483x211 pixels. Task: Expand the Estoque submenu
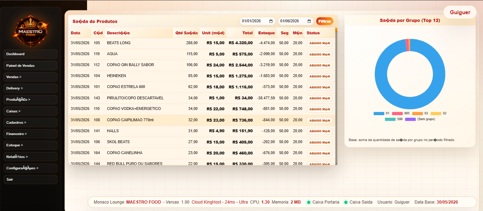(x=30, y=145)
